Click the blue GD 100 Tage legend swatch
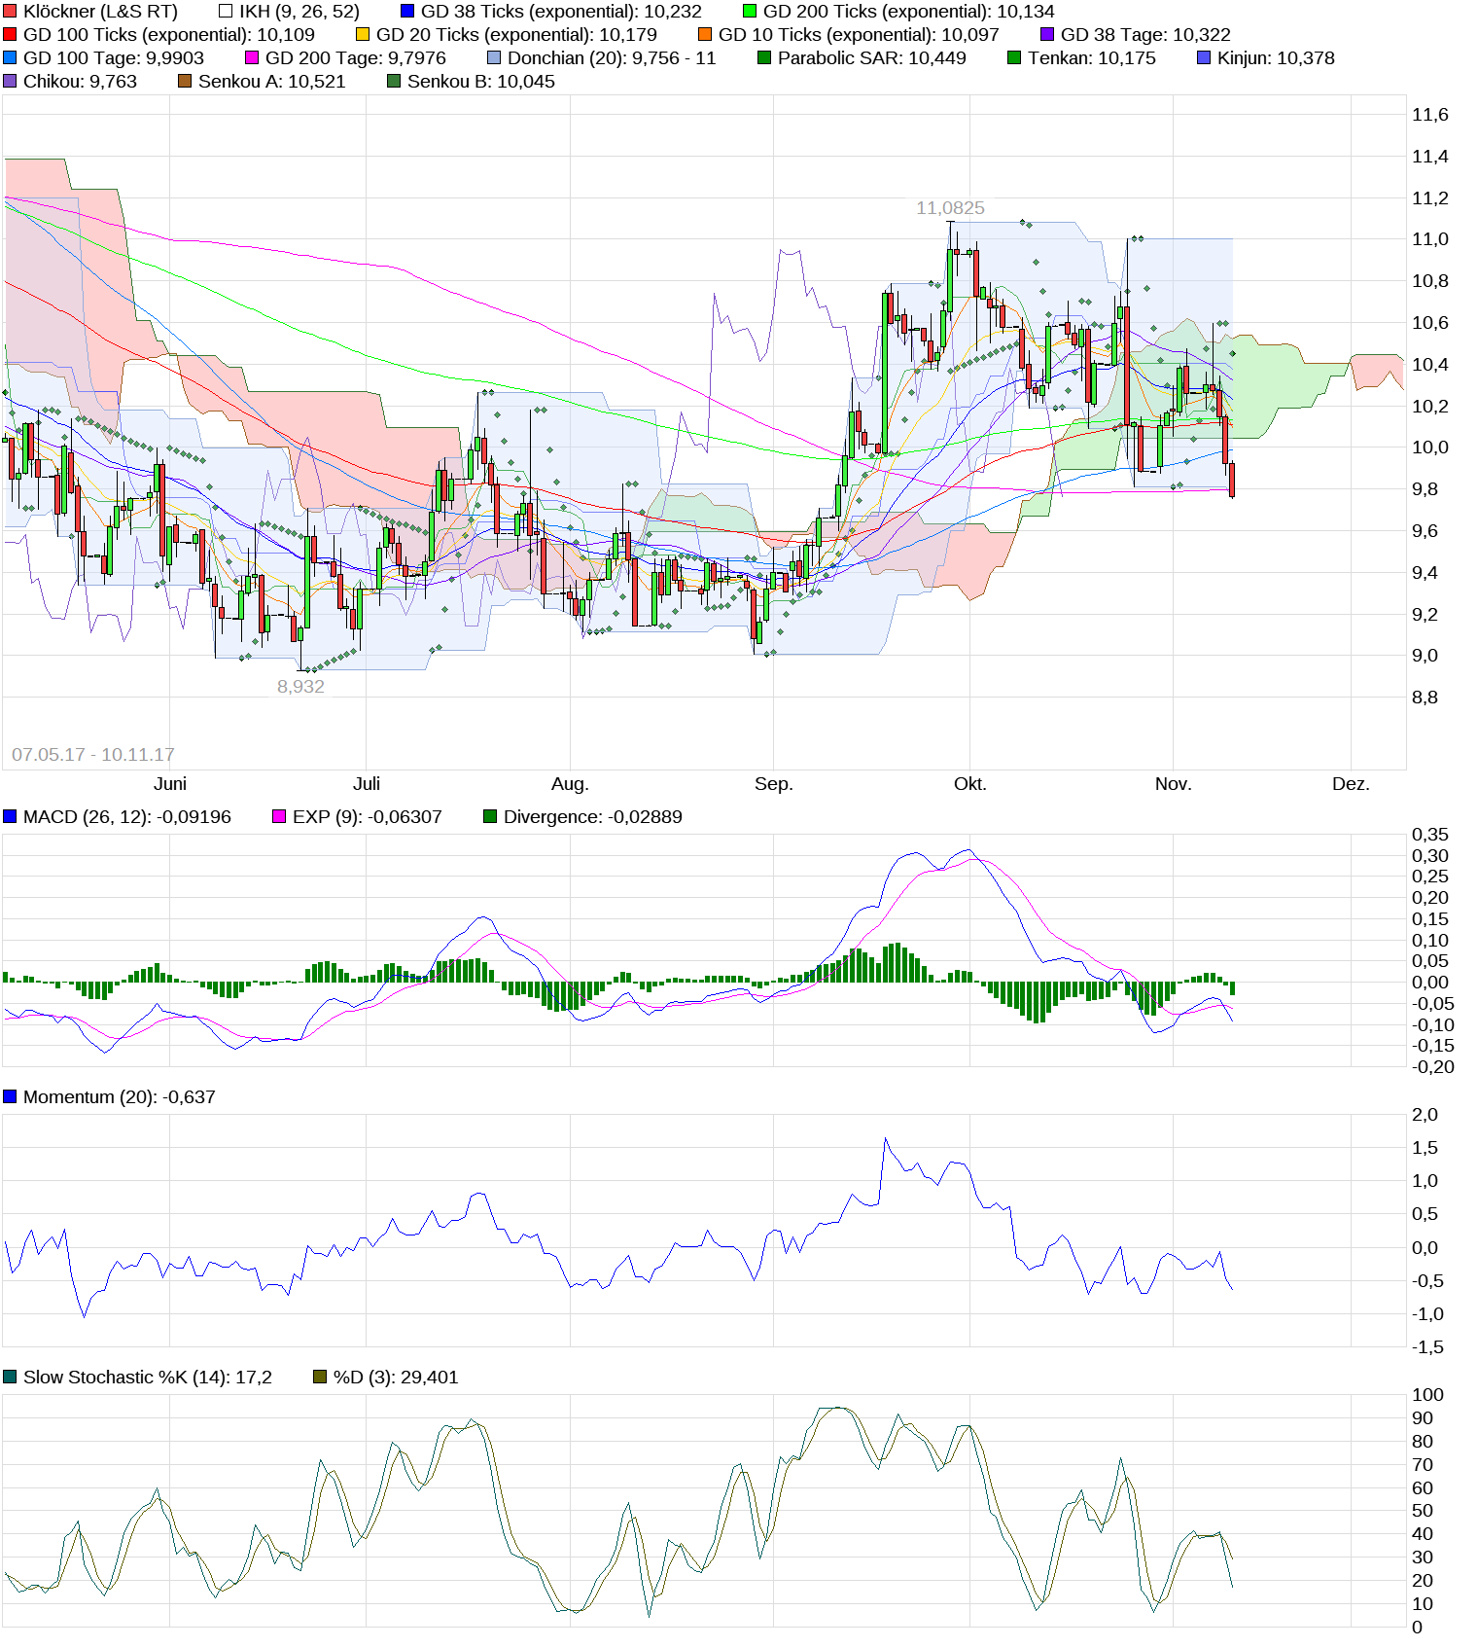This screenshot has width=1478, height=1647. click(10, 58)
